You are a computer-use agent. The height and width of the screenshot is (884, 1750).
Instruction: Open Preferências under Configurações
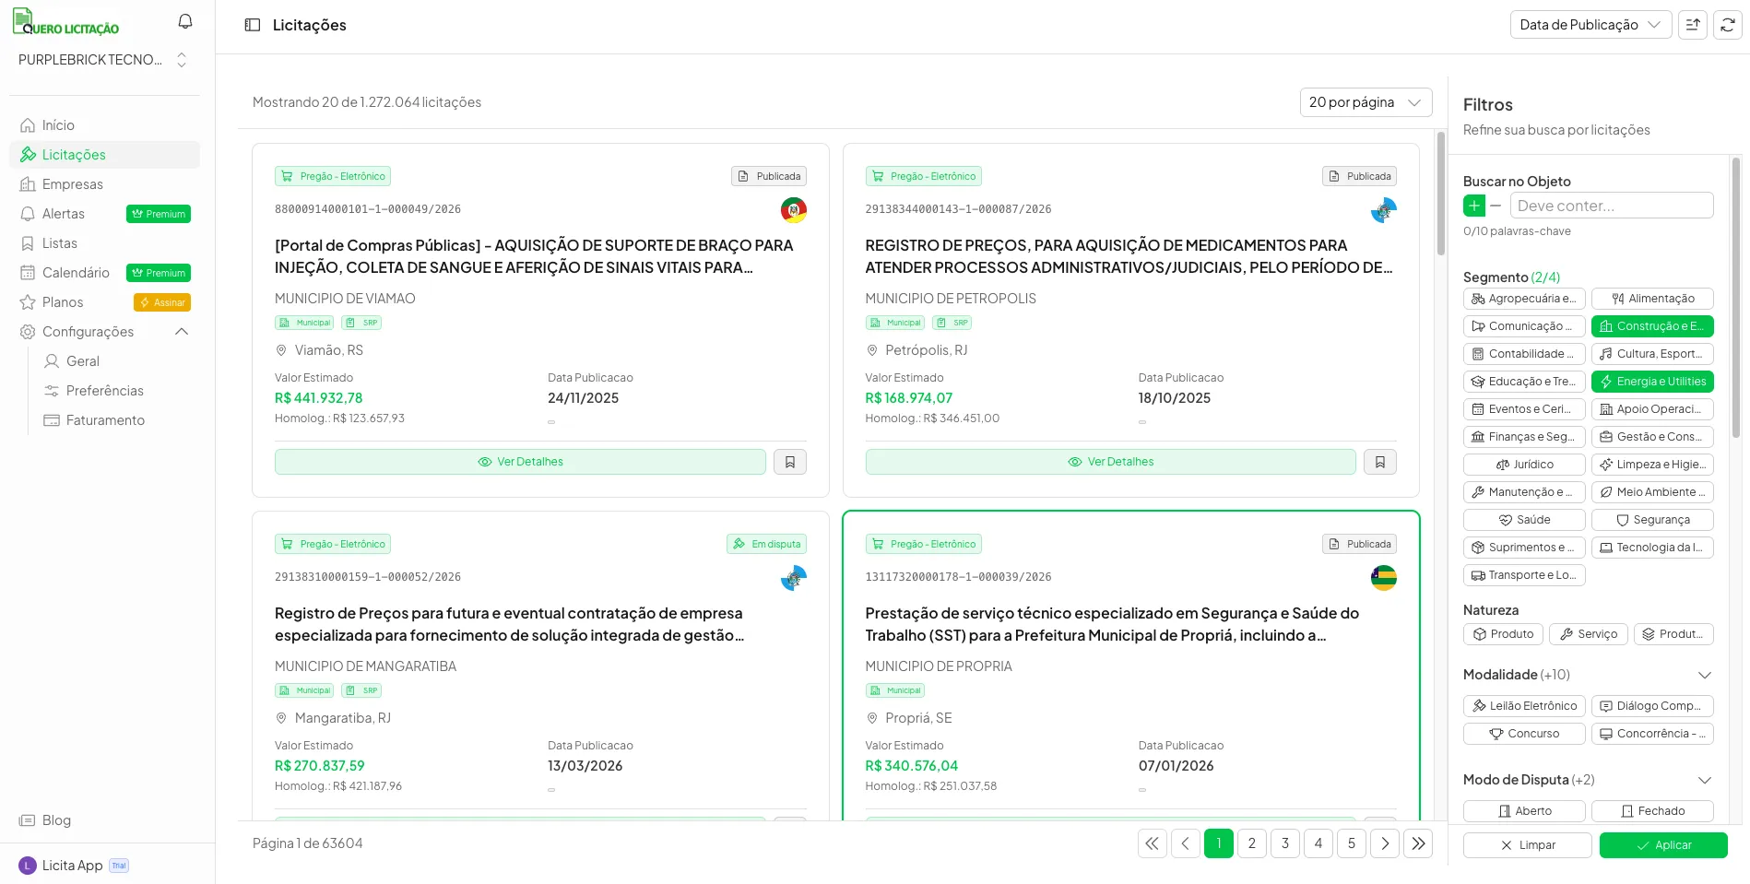104,391
